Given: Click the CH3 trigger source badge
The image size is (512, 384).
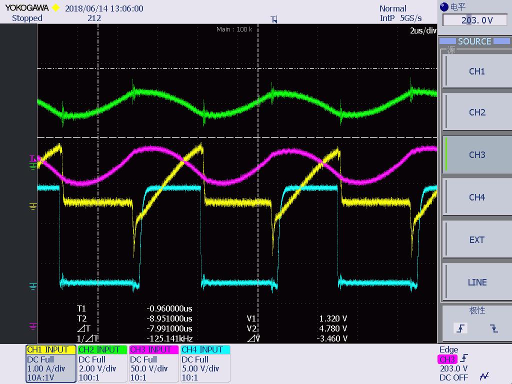Looking at the screenshot, I should coord(447,359).
